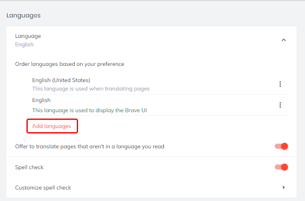Click the note about displaying the Brave UI
305x201 pixels.
click(x=90, y=110)
